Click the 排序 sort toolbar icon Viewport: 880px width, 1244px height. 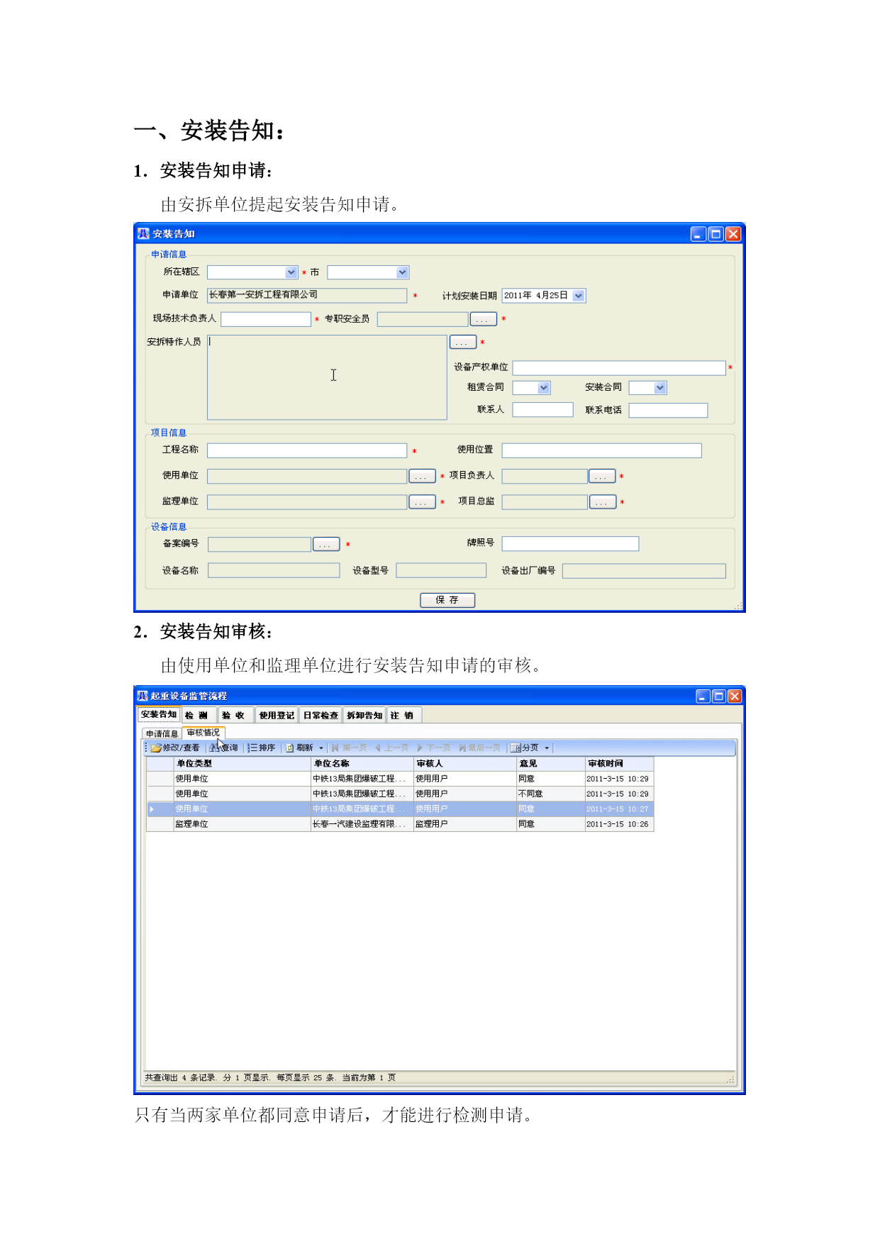pyautogui.click(x=253, y=748)
